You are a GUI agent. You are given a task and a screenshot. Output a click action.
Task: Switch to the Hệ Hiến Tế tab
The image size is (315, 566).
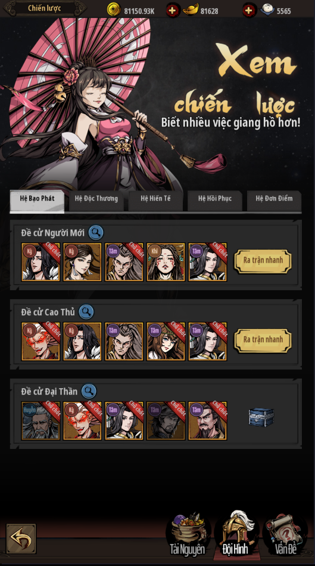(x=155, y=201)
